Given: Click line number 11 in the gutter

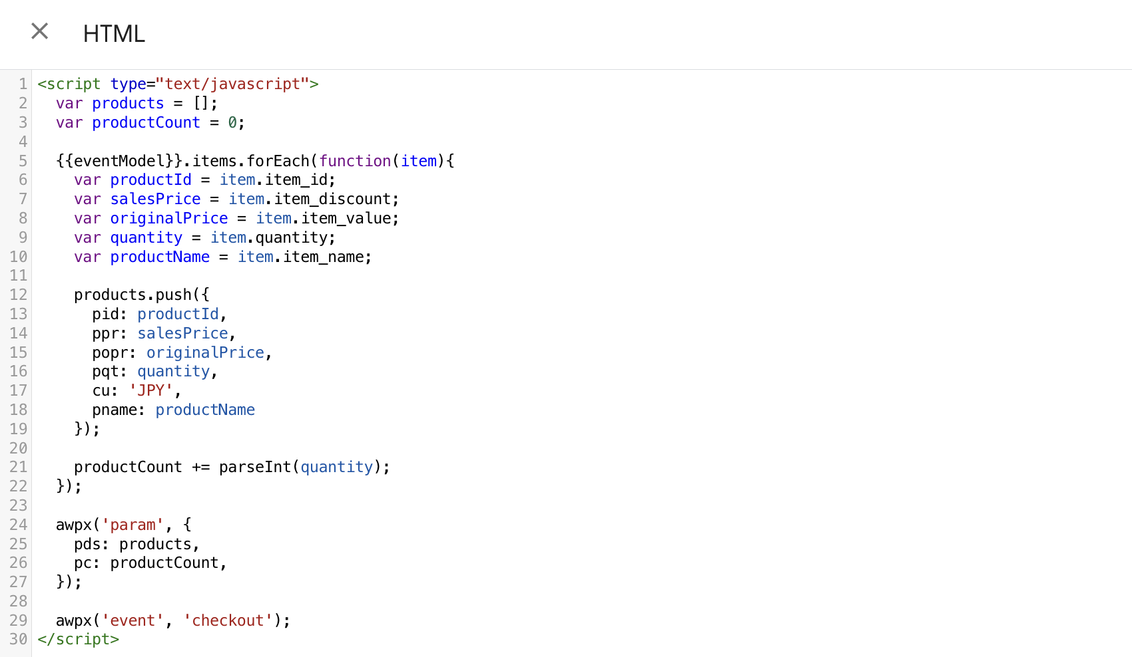Looking at the screenshot, I should tap(19, 275).
